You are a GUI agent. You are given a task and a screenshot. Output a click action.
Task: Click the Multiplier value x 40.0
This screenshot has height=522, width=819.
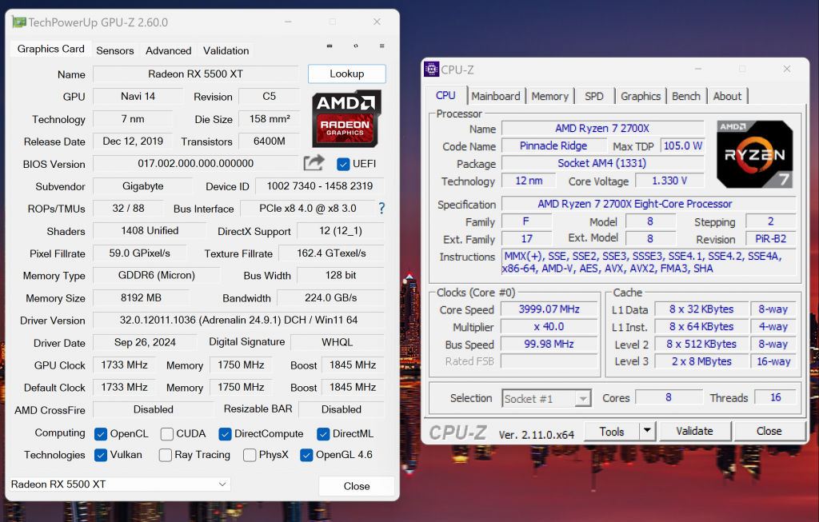tap(549, 327)
